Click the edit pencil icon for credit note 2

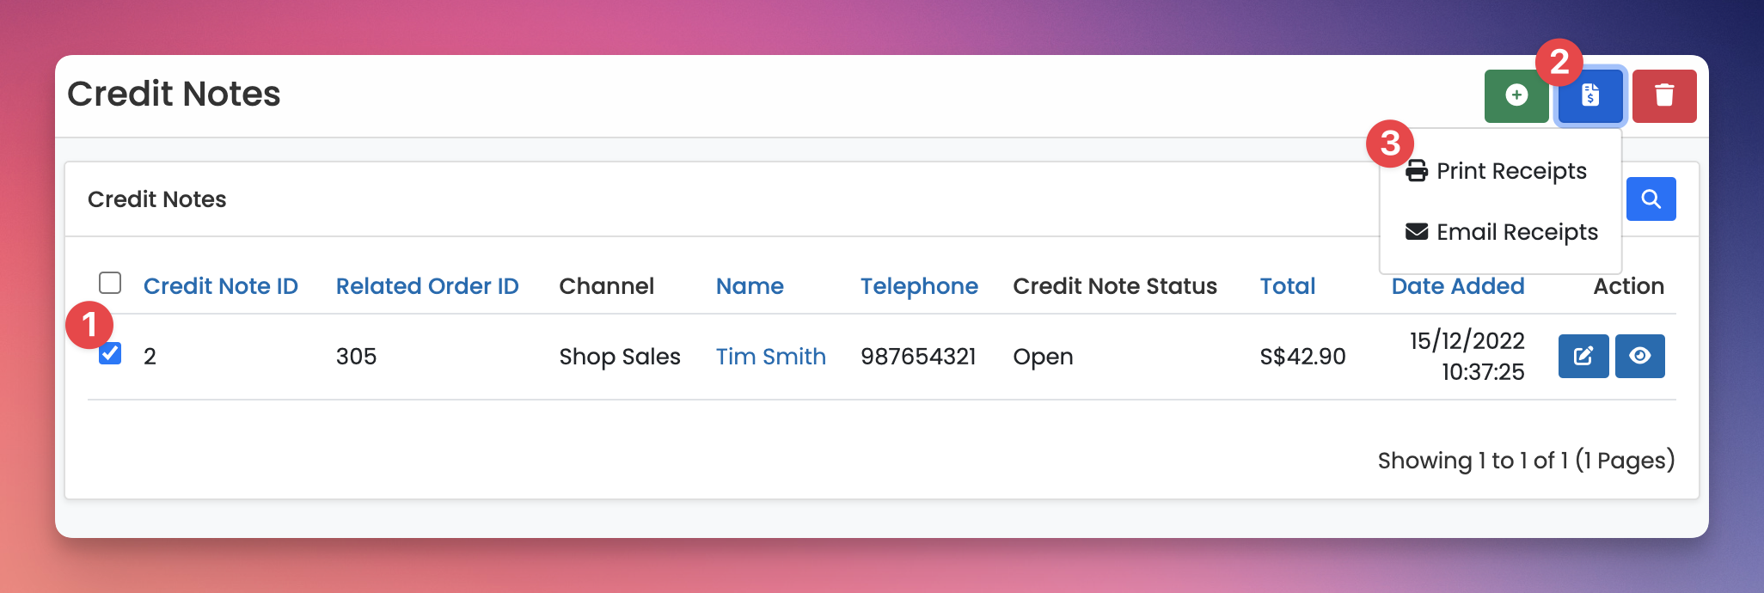click(x=1583, y=356)
